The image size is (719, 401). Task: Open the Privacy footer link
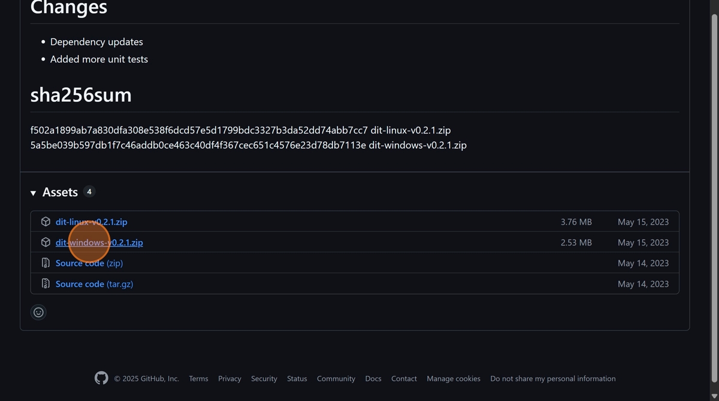(229, 379)
